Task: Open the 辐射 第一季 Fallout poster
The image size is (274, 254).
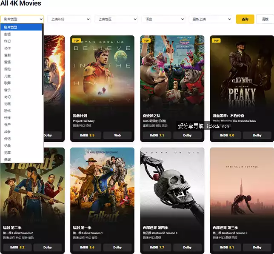Action: pyautogui.click(x=102, y=185)
